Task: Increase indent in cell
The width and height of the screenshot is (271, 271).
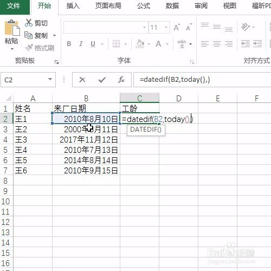Action: tap(257, 44)
